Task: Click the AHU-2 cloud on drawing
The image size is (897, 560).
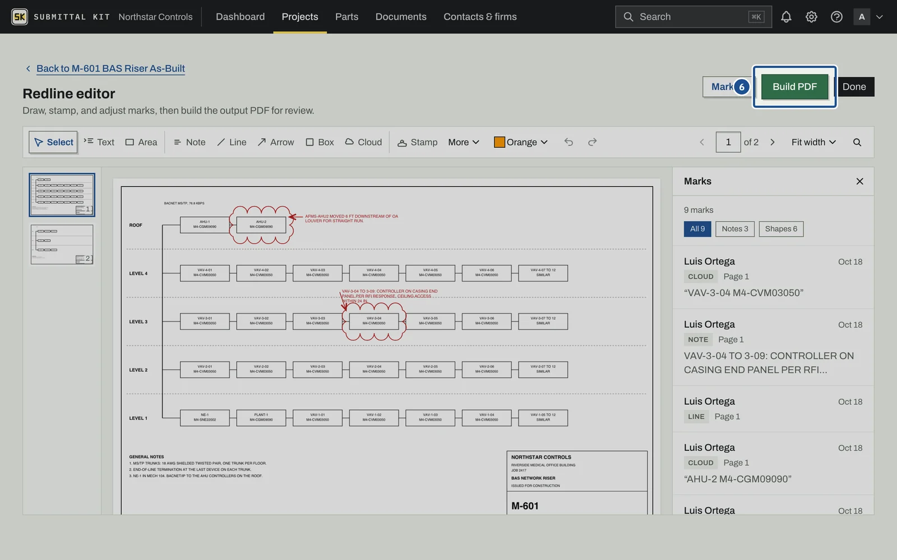Action: pyautogui.click(x=261, y=225)
